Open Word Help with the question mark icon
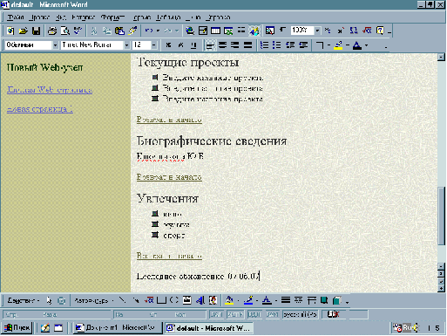447x336 pixels. click(x=380, y=31)
